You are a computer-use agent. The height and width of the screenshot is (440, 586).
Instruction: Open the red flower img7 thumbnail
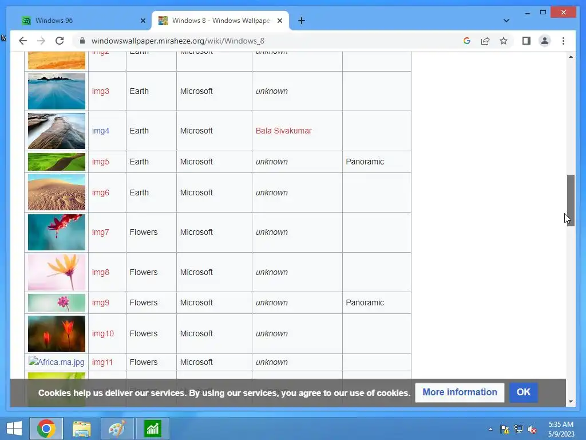click(57, 233)
